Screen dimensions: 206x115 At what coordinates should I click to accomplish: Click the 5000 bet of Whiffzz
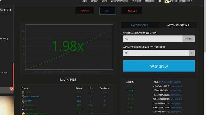79,101
